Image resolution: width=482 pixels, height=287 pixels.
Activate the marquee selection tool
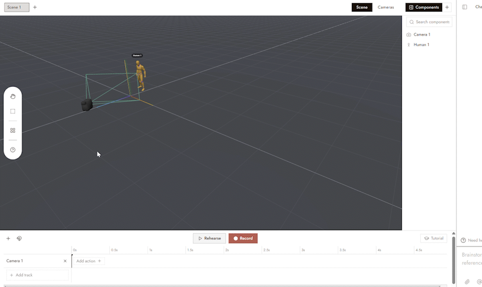pyautogui.click(x=13, y=111)
